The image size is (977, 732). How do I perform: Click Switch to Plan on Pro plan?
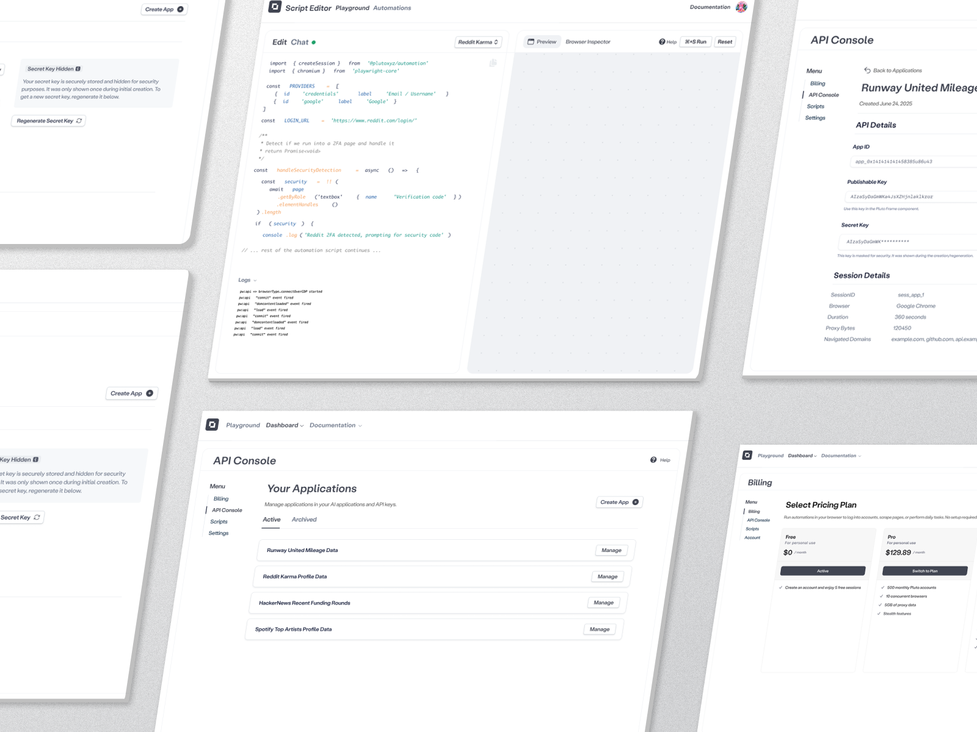[x=924, y=571]
